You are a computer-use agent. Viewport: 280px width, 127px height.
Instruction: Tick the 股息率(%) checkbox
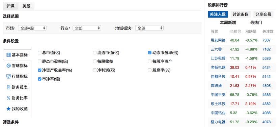(150, 70)
